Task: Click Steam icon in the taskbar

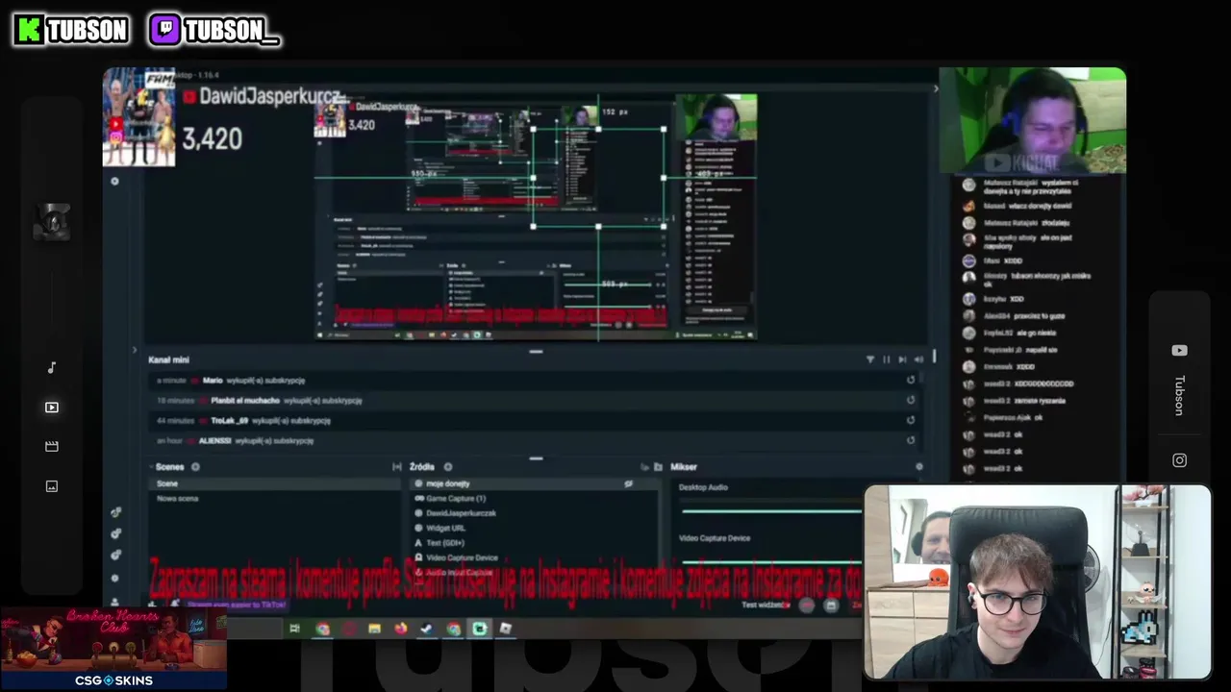Action: click(426, 629)
